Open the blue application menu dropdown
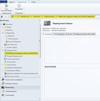This screenshot has height=101, width=100. (4, 2)
